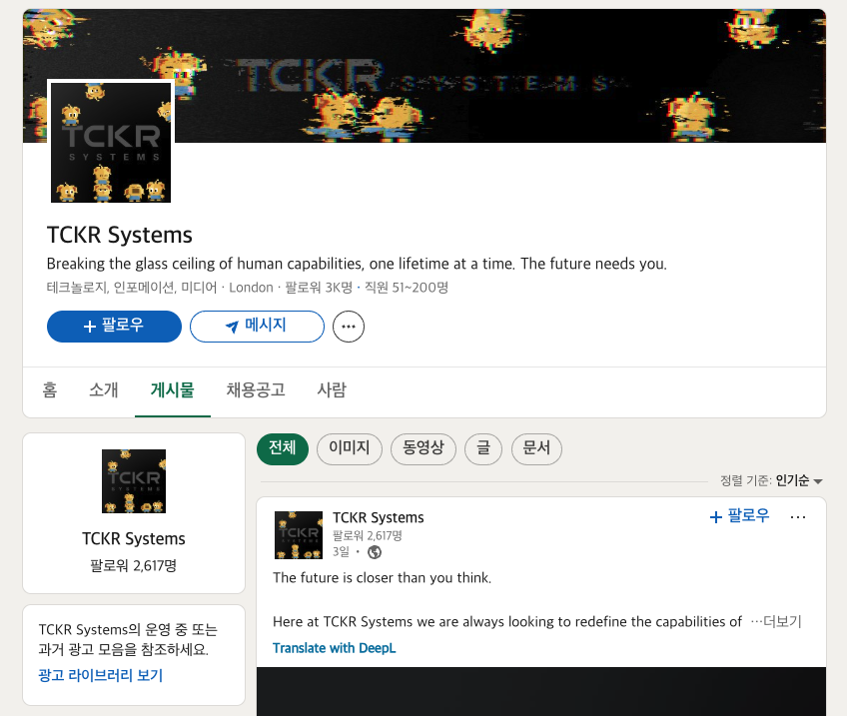Open the 사람 tab

pyautogui.click(x=332, y=389)
